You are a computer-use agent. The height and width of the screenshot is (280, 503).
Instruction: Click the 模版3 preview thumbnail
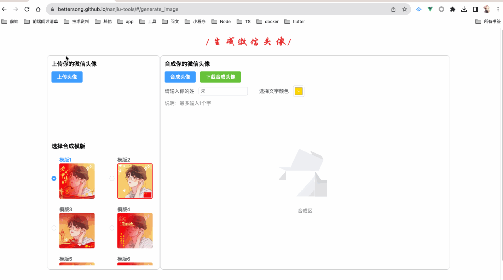[x=77, y=231]
